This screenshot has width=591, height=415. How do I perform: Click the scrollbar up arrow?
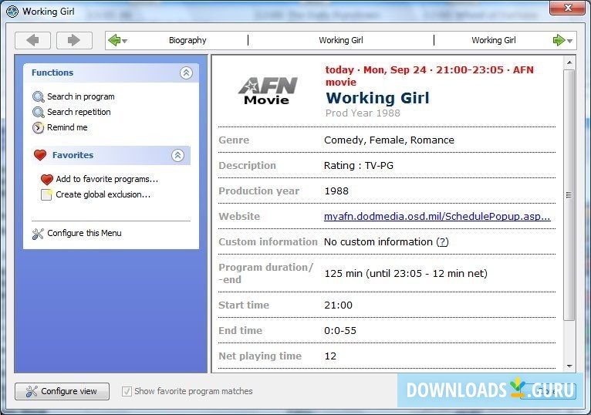click(x=569, y=62)
